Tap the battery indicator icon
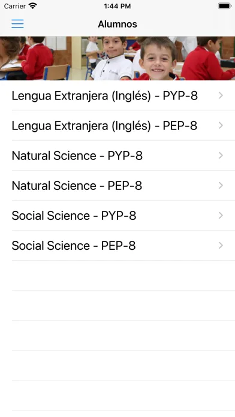235x417 pixels. 225,6
